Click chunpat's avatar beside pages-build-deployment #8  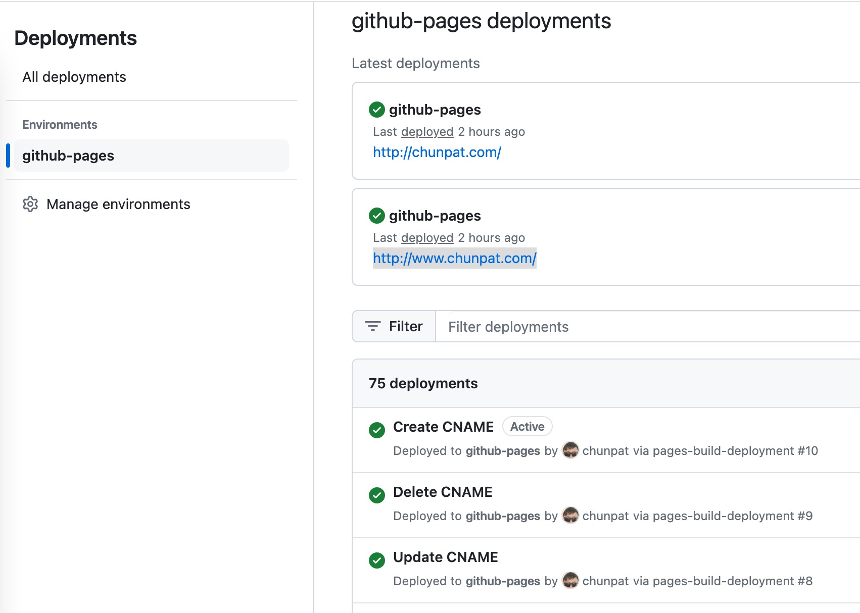(x=570, y=581)
